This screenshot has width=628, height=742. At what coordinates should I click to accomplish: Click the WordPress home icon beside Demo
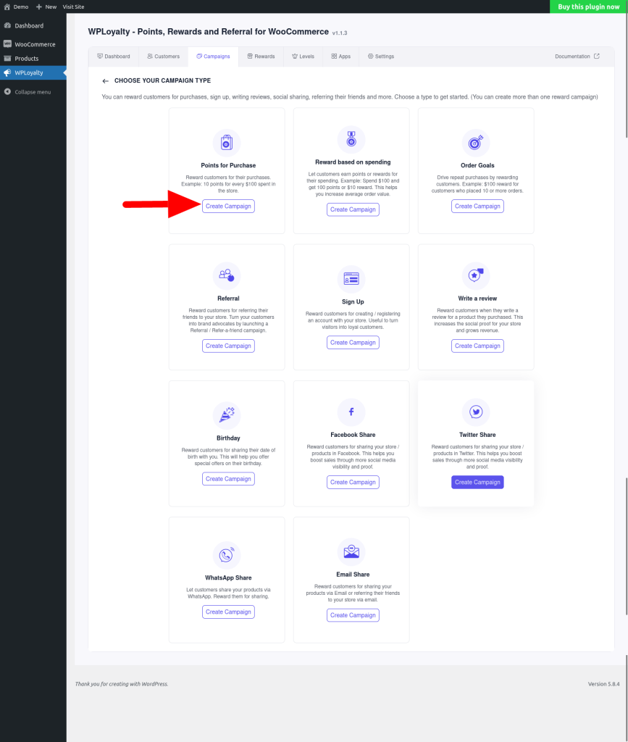click(x=7, y=7)
